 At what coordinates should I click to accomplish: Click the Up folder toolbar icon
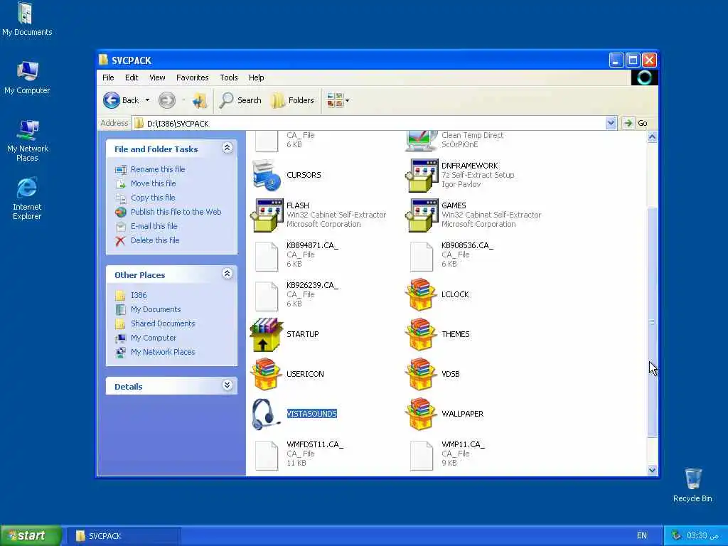[x=200, y=100]
